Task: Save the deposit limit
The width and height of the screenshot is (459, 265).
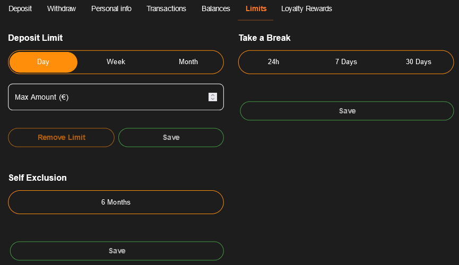Action: [171, 137]
